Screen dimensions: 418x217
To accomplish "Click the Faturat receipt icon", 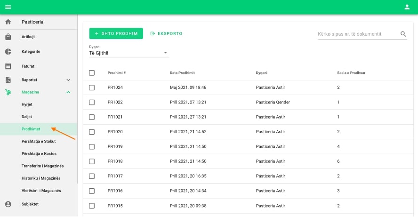I will tap(8, 66).
